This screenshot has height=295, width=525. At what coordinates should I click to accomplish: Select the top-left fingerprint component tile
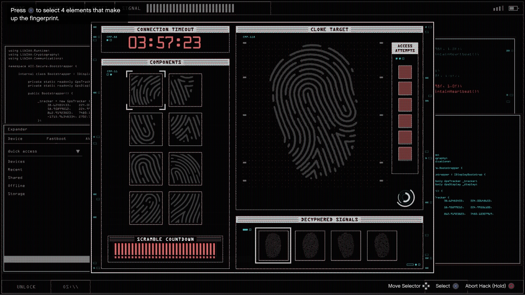pyautogui.click(x=146, y=90)
